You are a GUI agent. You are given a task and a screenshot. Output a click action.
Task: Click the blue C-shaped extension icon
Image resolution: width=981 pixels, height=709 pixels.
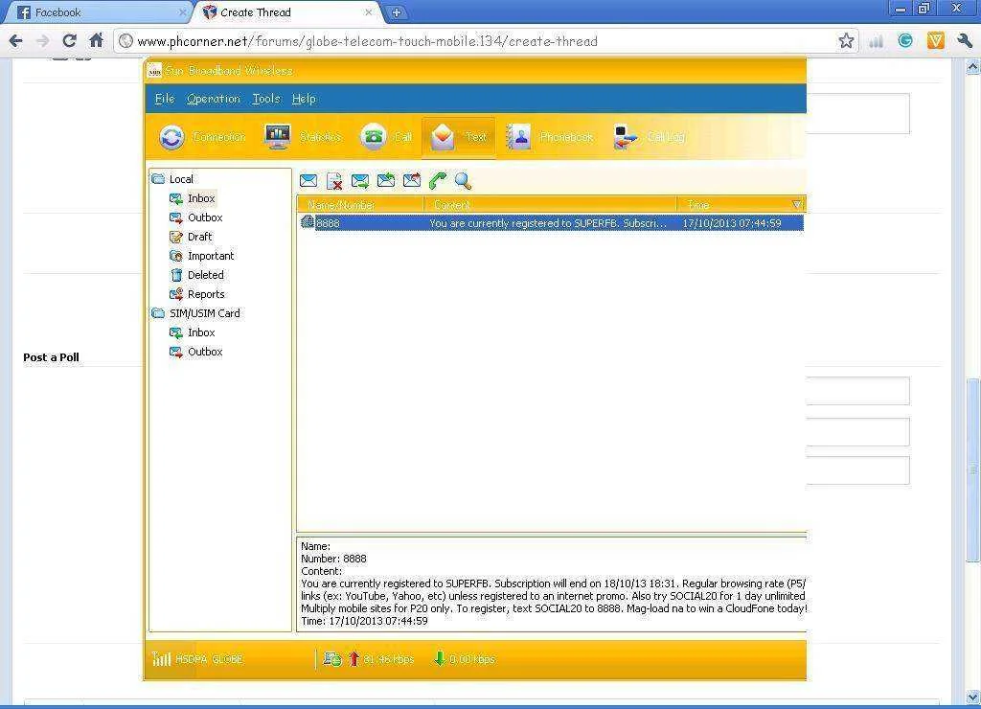coord(905,41)
